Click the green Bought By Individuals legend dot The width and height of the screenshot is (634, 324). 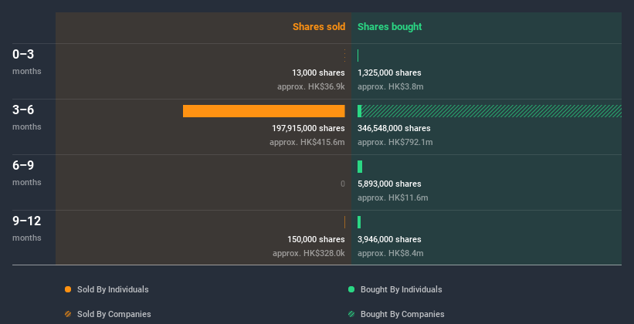tap(351, 289)
